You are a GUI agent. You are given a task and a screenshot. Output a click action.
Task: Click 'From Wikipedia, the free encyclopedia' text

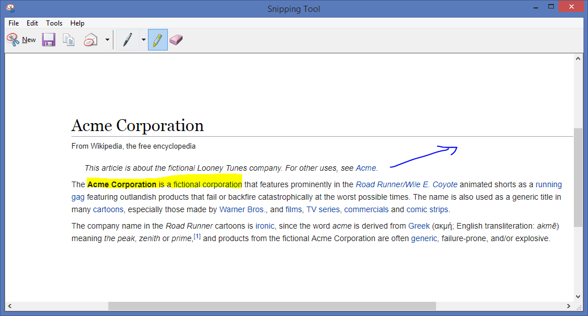133,146
